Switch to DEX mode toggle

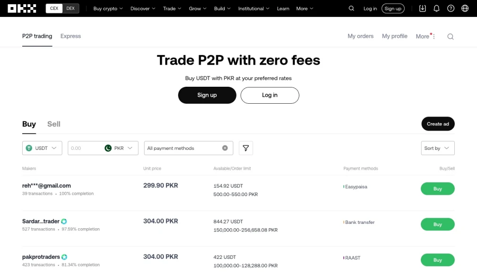point(70,8)
